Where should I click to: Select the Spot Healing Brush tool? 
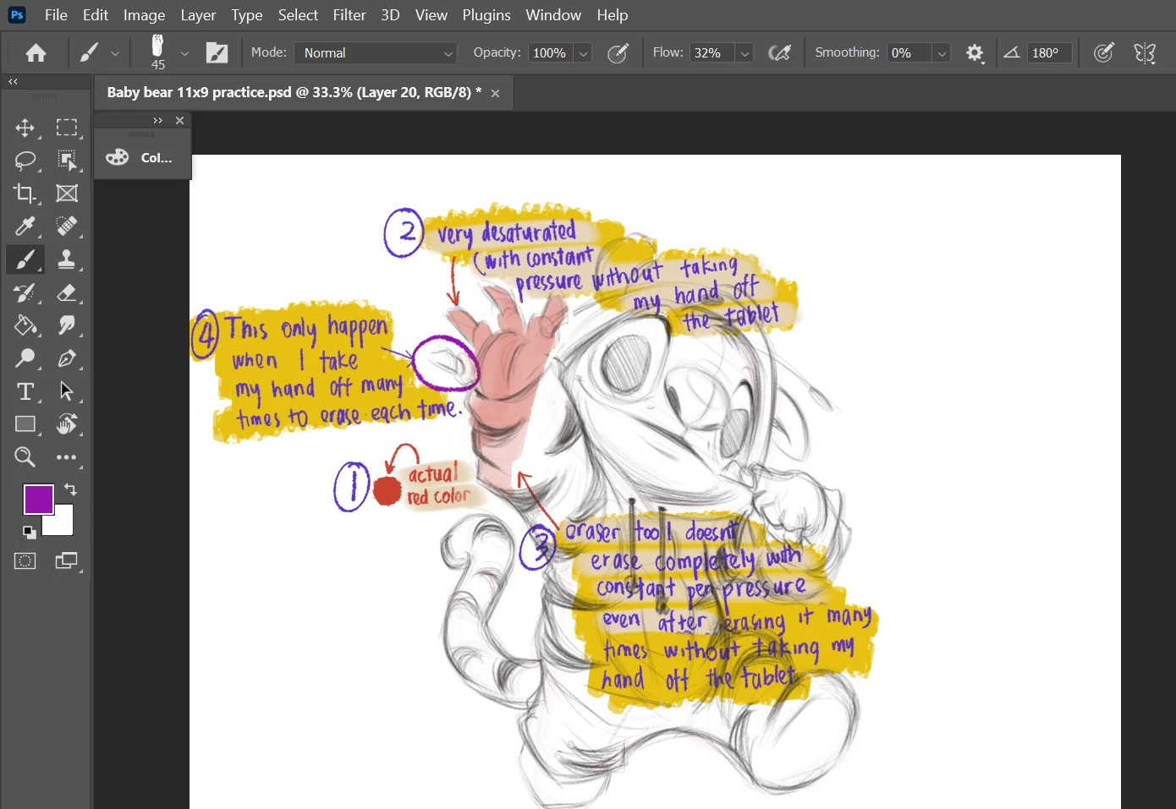tap(67, 227)
